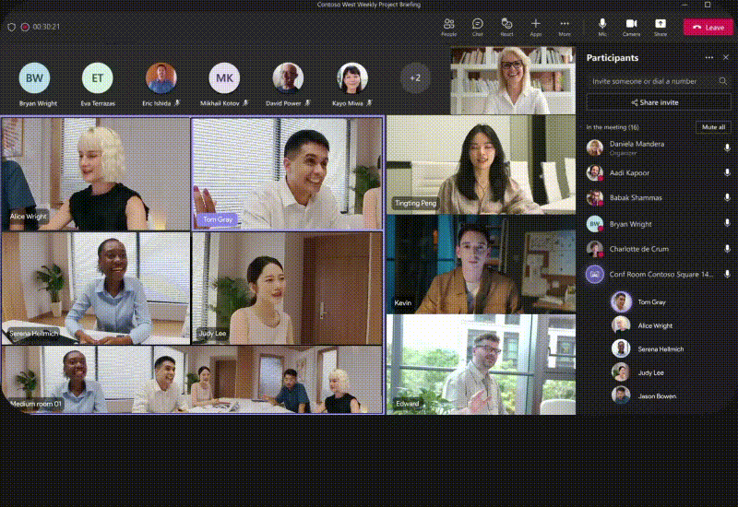Click the Apps plus icon
Screen dimensions: 738x507
[536, 23]
